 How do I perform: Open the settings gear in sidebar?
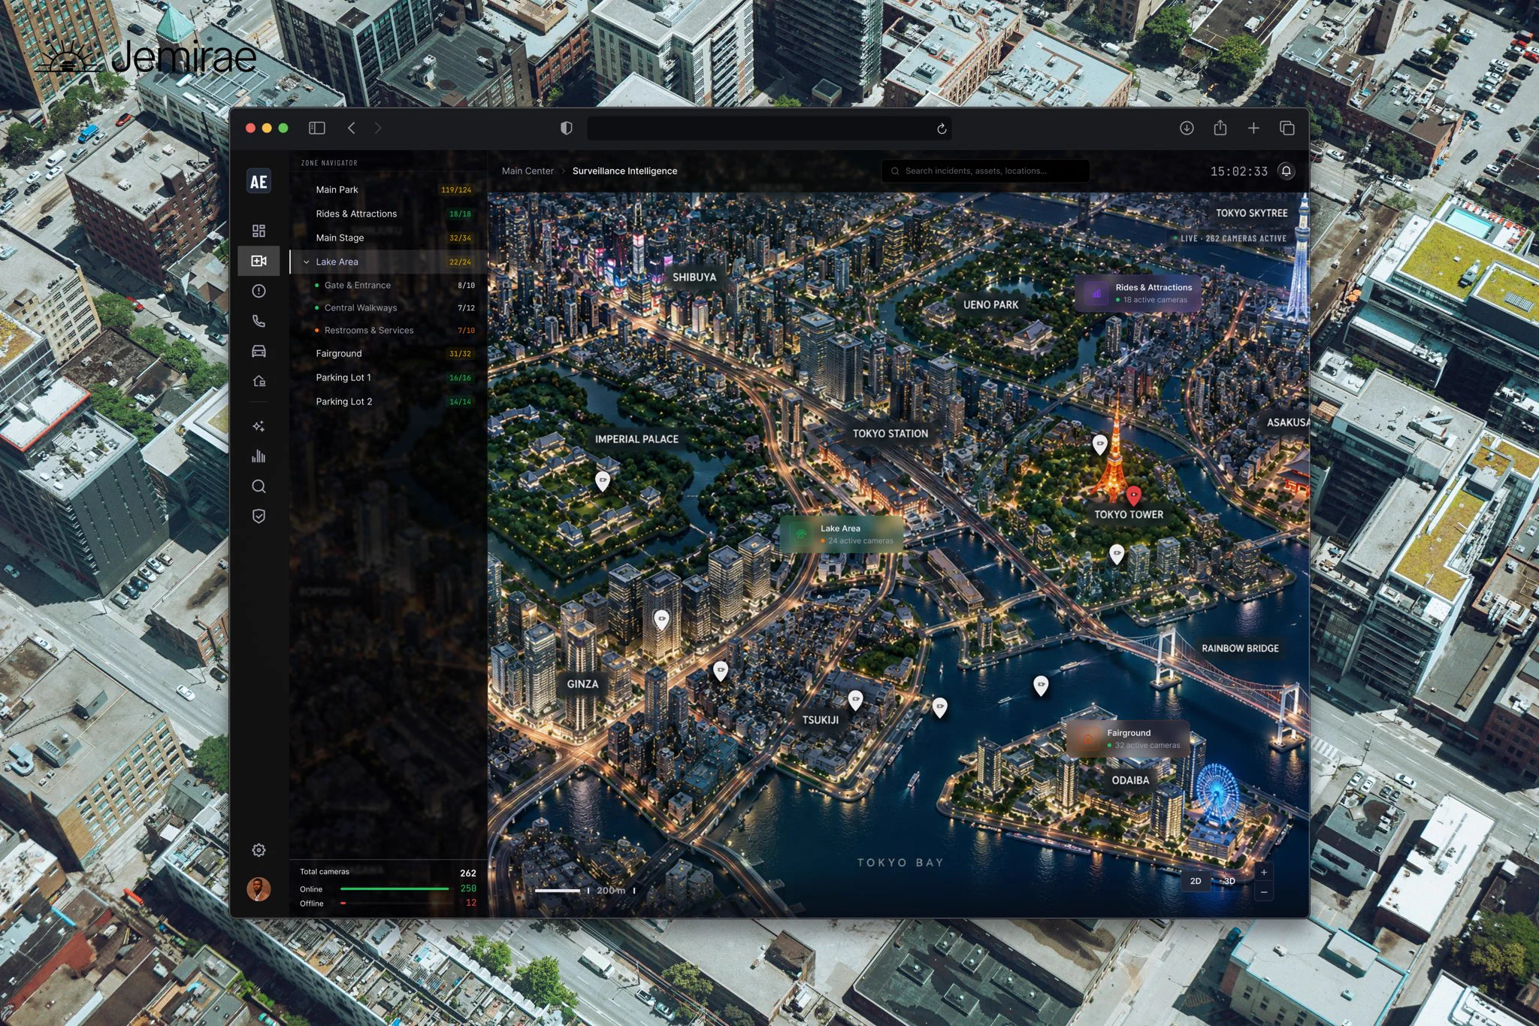click(259, 850)
